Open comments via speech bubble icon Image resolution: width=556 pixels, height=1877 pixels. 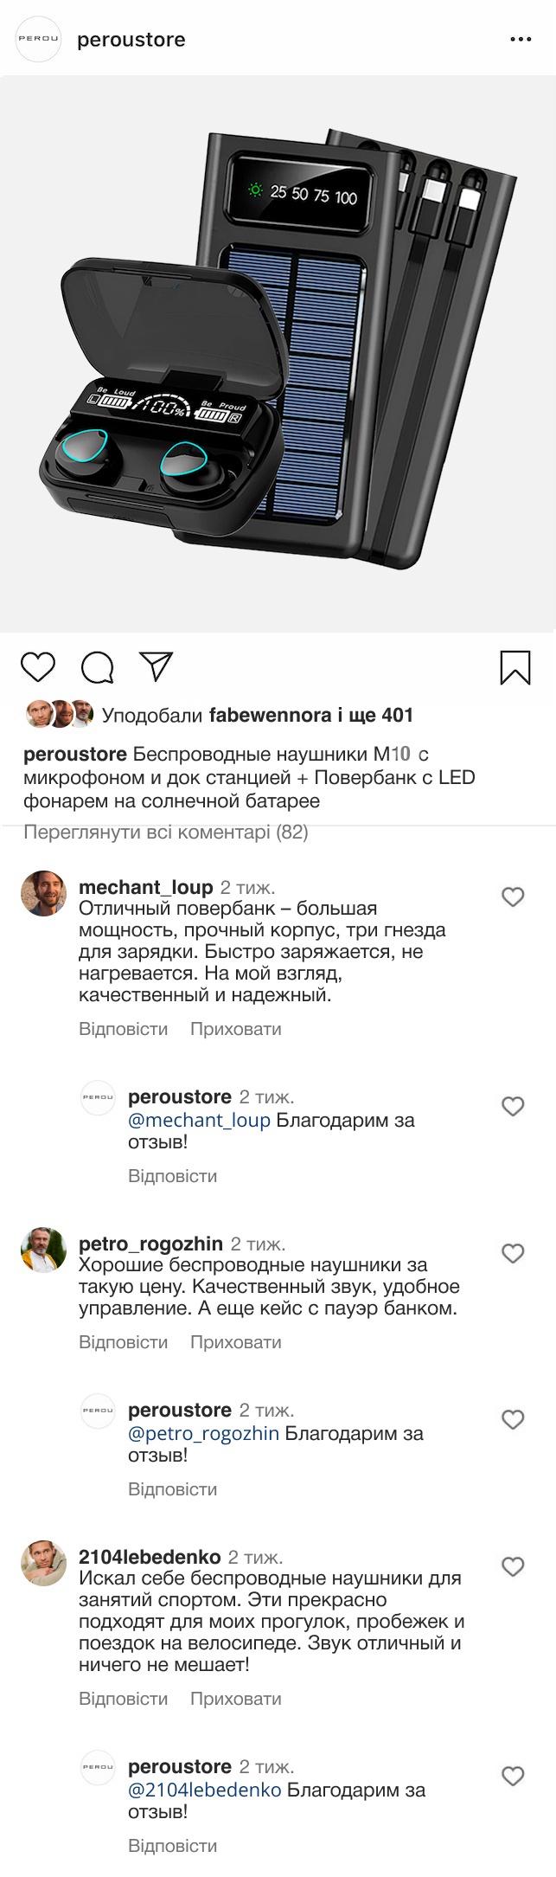[97, 667]
